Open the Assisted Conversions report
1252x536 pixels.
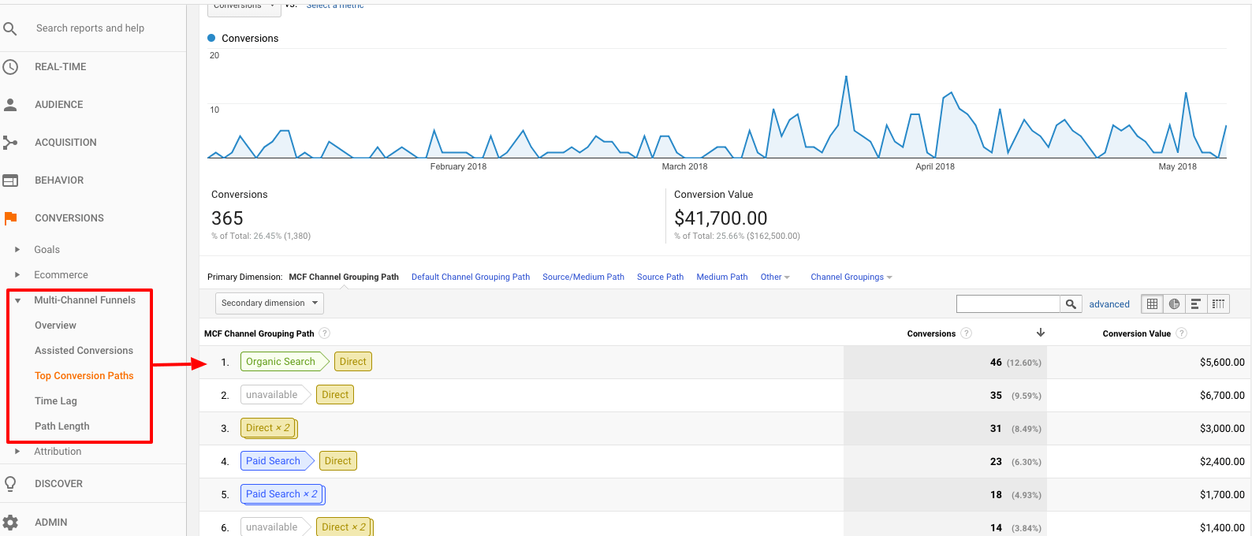(x=84, y=351)
